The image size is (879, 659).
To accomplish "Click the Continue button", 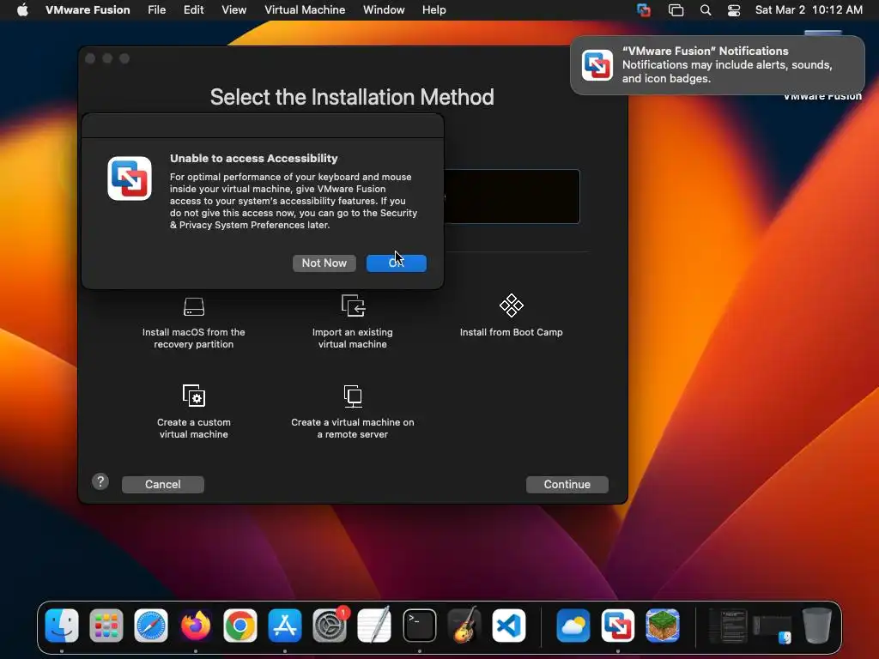I will click(x=567, y=484).
